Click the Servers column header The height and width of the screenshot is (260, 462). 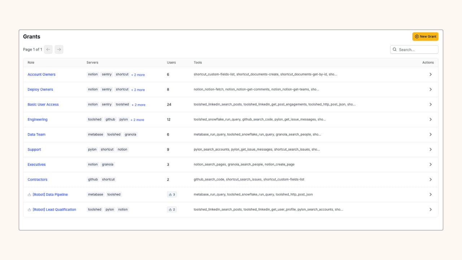pos(92,62)
